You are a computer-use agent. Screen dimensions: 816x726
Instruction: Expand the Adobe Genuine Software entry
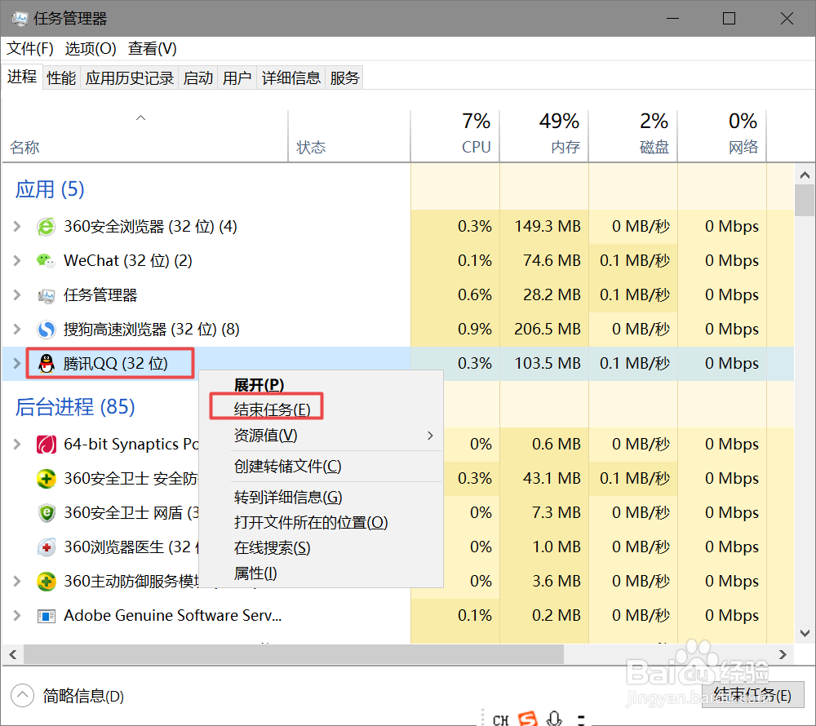point(16,616)
